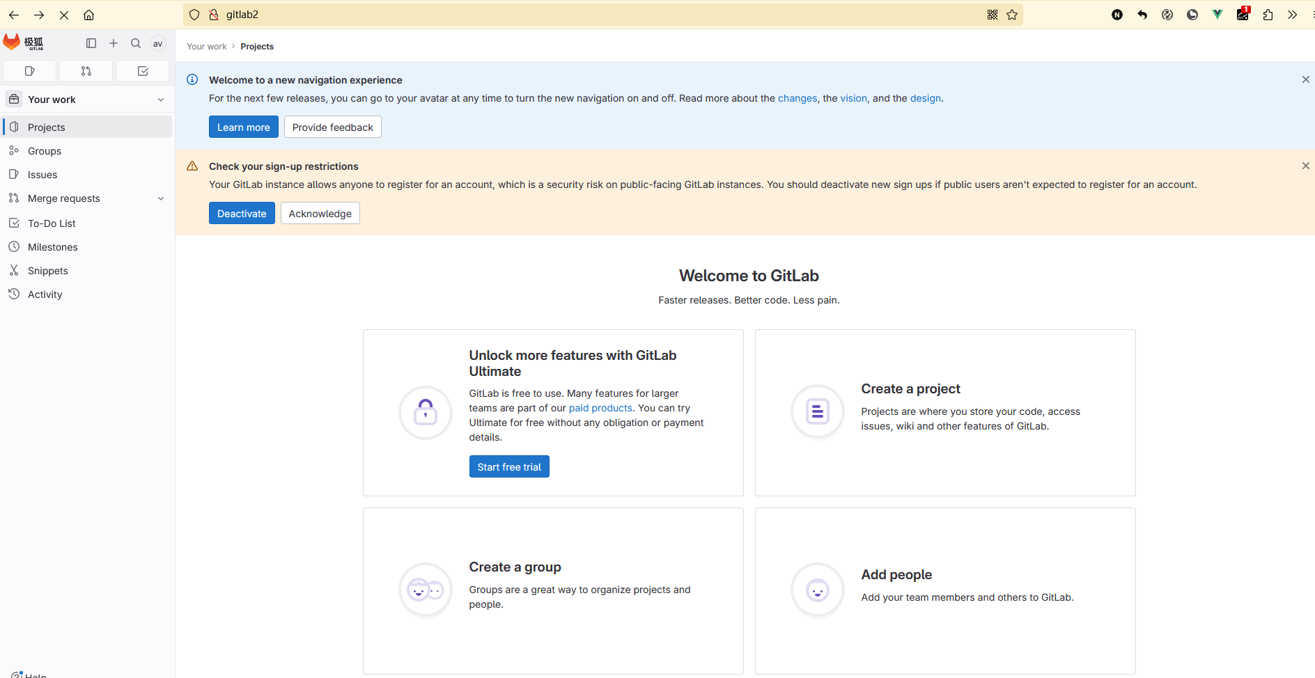Click the warning triangle icon
The height and width of the screenshot is (678, 1315).
[192, 166]
